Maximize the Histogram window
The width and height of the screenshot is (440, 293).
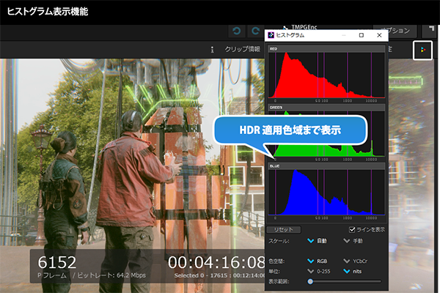(x=362, y=35)
